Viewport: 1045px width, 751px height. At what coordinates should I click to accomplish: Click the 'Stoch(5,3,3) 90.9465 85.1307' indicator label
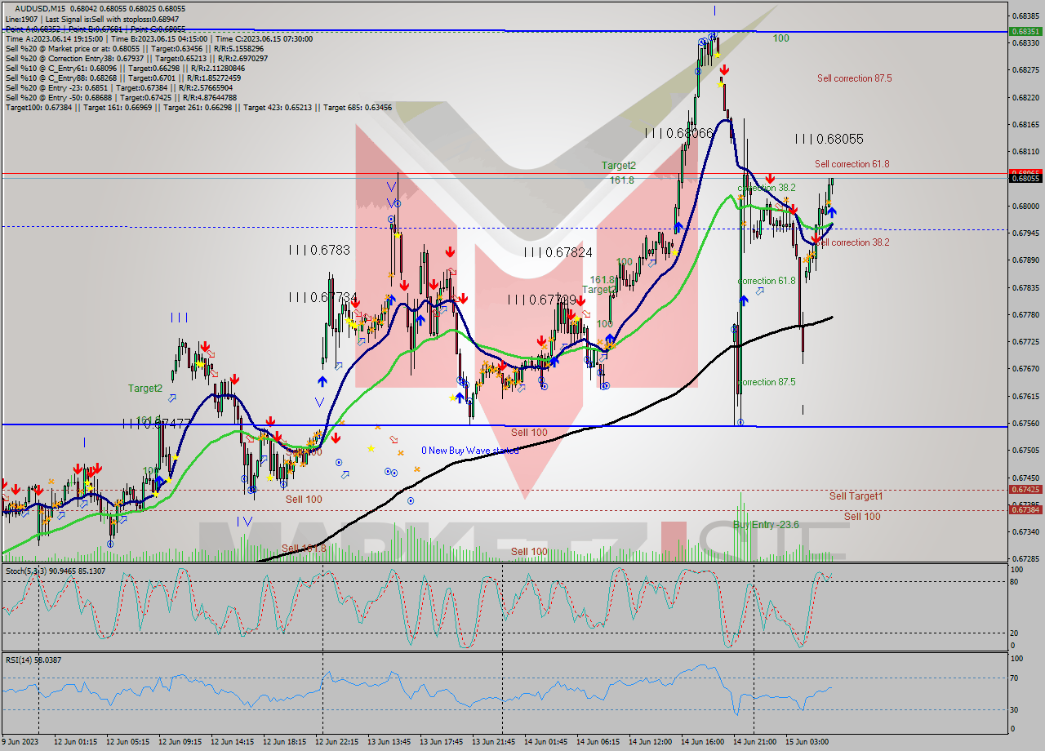56,571
